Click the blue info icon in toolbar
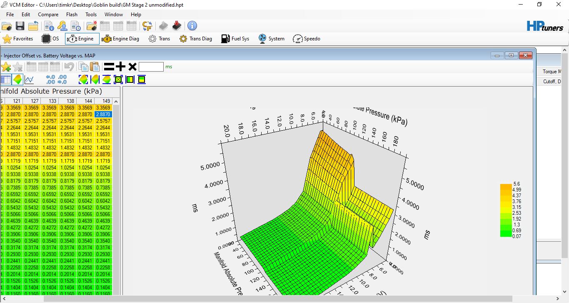The image size is (569, 303). point(192,26)
